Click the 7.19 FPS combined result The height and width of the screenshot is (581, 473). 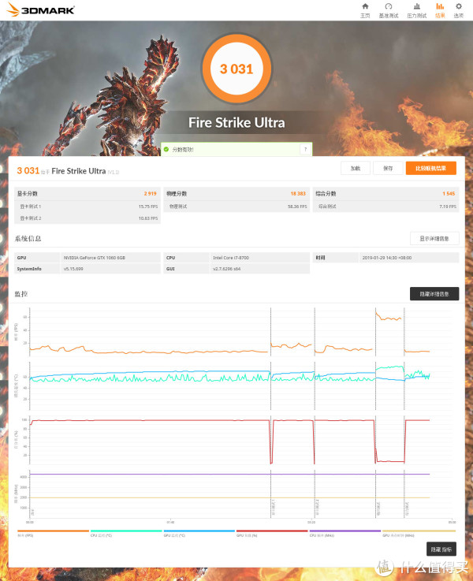pos(448,207)
